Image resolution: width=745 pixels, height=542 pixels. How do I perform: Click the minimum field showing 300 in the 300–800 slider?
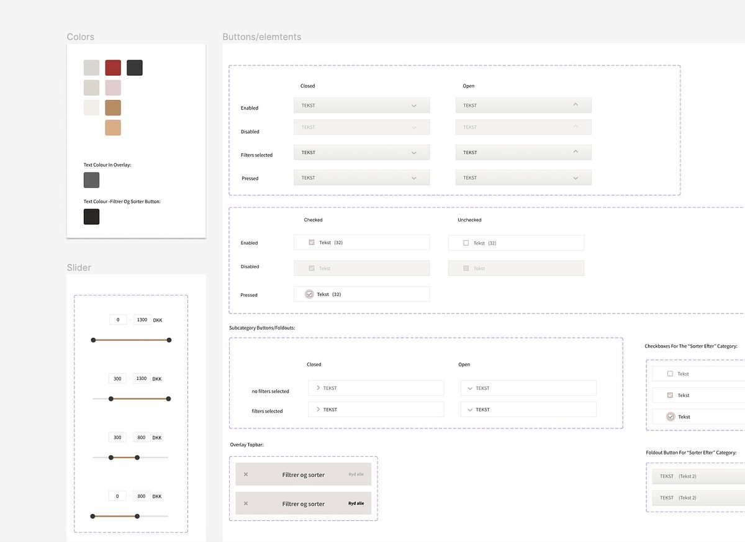(x=117, y=438)
